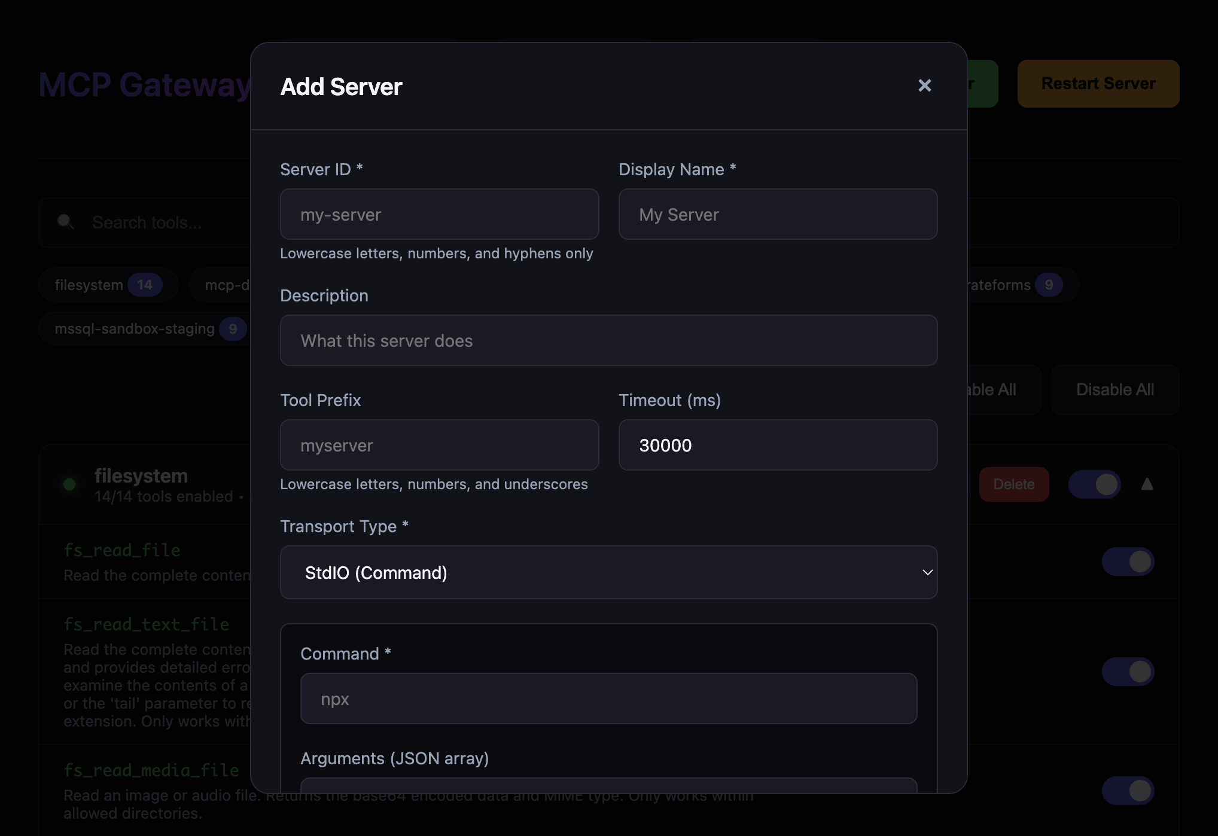
Task: Click the warning triangle beside the filesystem toggle
Action: click(1147, 484)
